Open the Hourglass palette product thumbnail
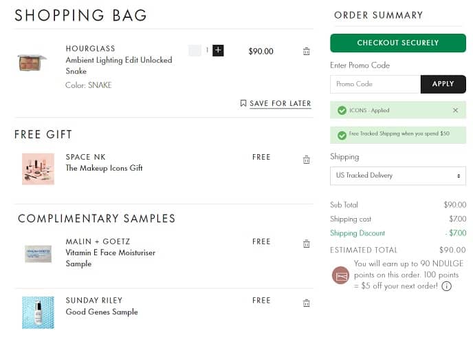This screenshot has height=344, width=473. click(x=32, y=63)
